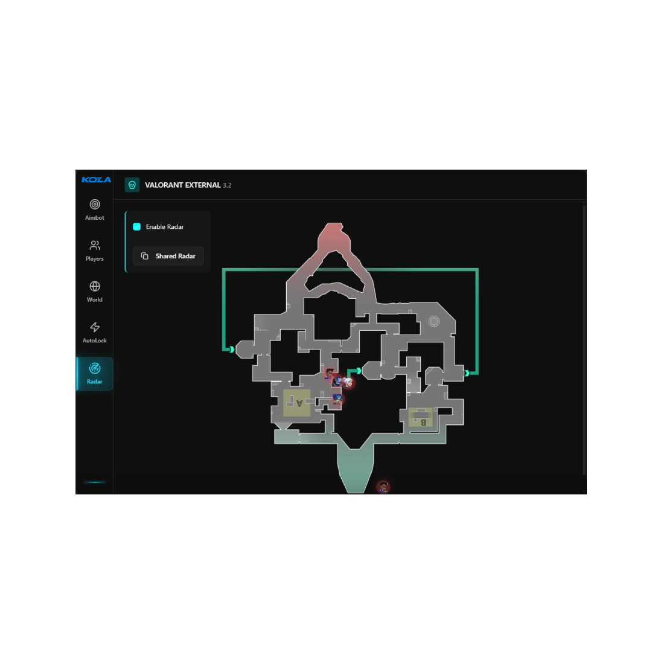Click the KOLA logo
Image resolution: width=652 pixels, height=652 pixels.
(96, 180)
